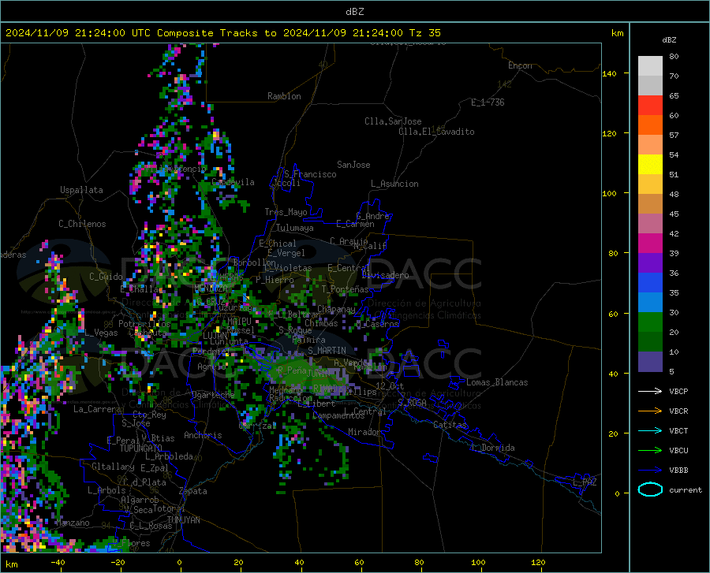Click the 'Clla.El_Cavadito' map label
Viewport: 710px width, 573px height.
tap(436, 132)
